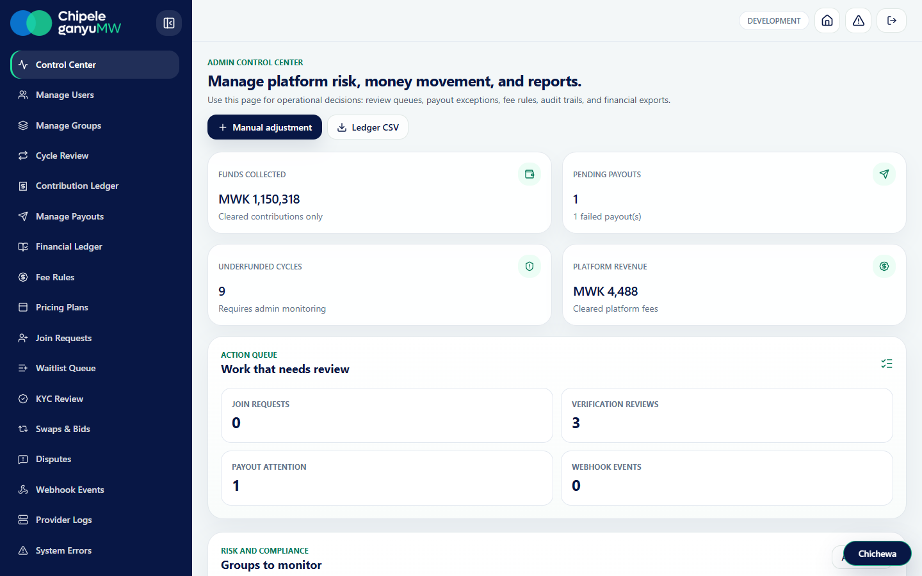The image size is (922, 576).
Task: Navigate to Manage Payouts
Action: click(x=95, y=216)
